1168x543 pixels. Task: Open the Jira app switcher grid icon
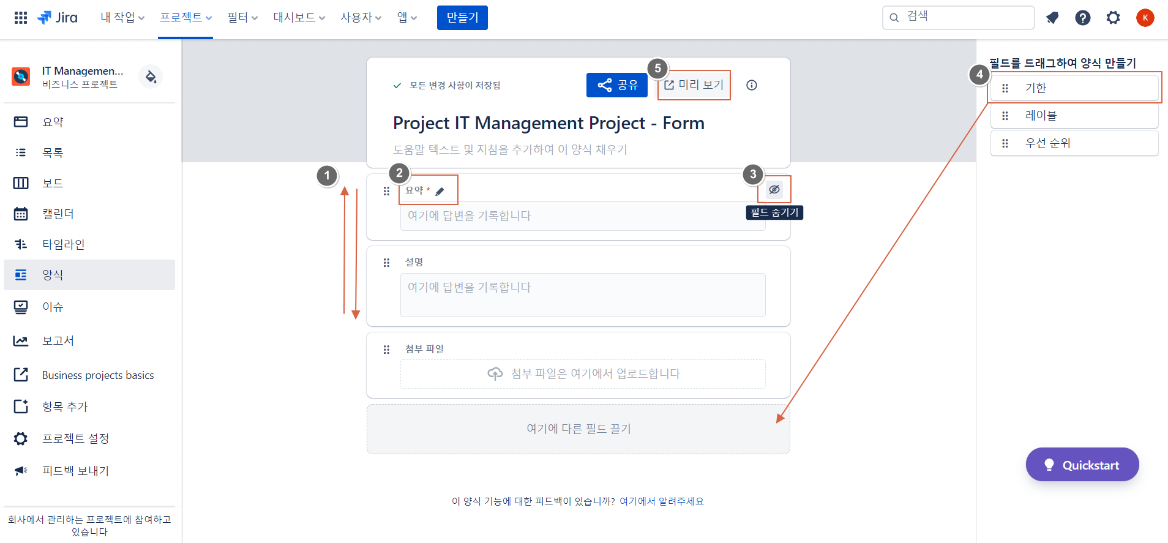(21, 18)
